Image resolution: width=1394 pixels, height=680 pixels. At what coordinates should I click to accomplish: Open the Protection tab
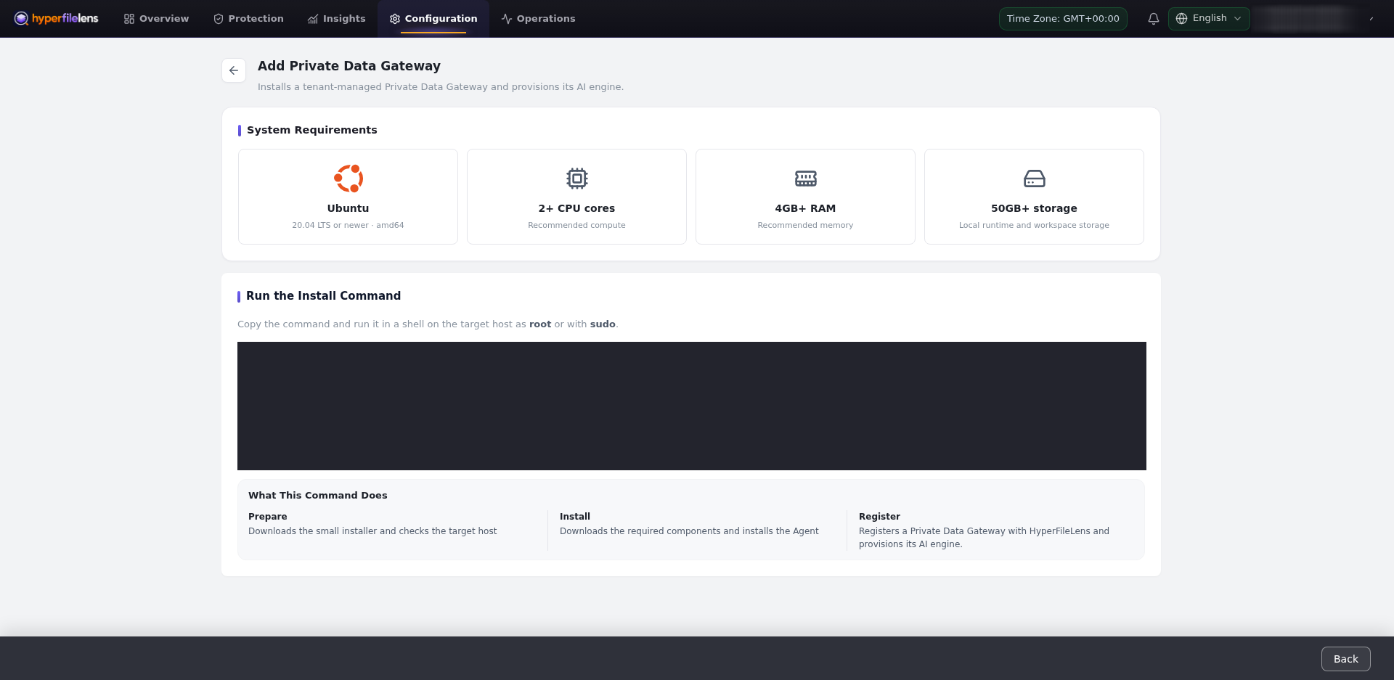[x=248, y=19]
